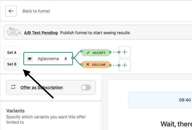Add an offer after the ACCEPT branch
192x130 pixels.
[125, 52]
